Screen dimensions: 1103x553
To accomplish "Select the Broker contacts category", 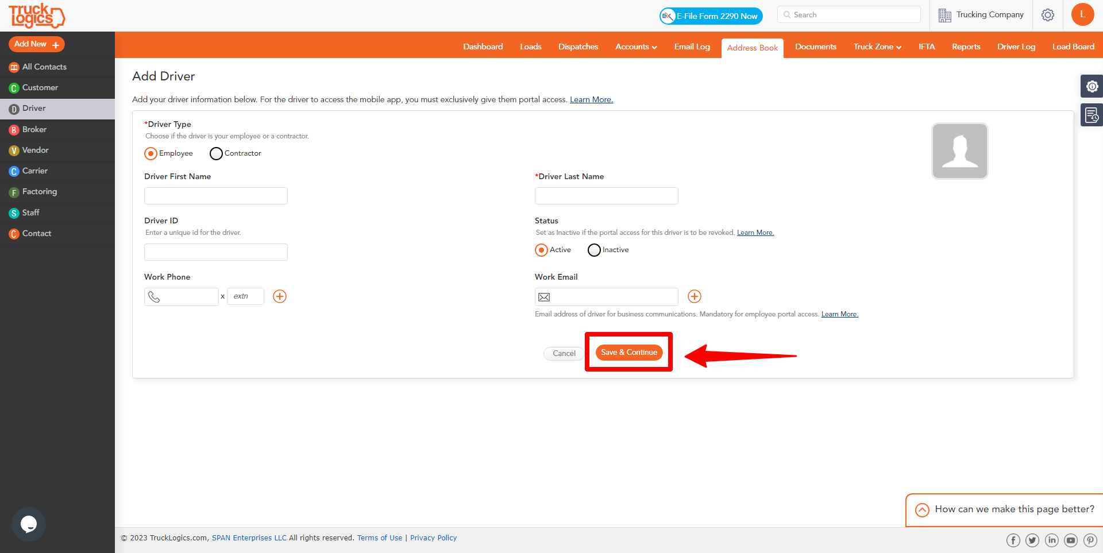I will point(35,129).
